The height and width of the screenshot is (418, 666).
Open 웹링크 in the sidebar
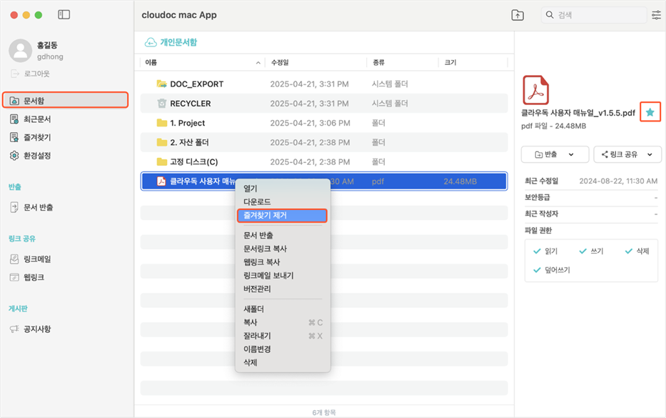[x=34, y=277]
